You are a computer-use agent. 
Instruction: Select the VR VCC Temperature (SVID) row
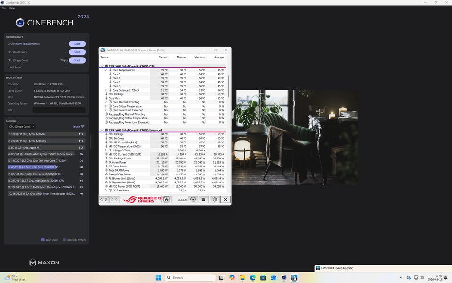point(165,146)
